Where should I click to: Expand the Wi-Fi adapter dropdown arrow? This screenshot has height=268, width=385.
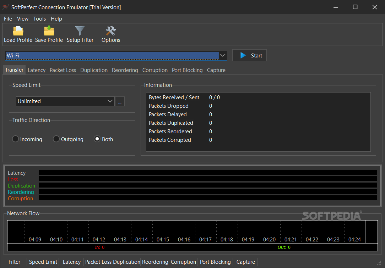(223, 55)
